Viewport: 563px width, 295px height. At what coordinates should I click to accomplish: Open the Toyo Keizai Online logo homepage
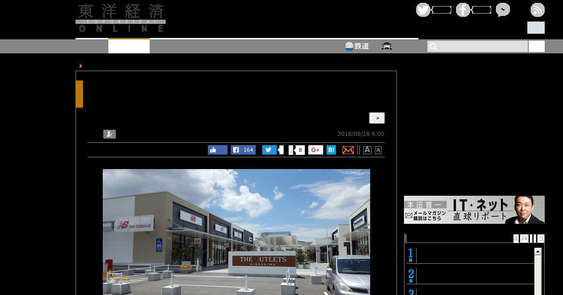pos(121,18)
